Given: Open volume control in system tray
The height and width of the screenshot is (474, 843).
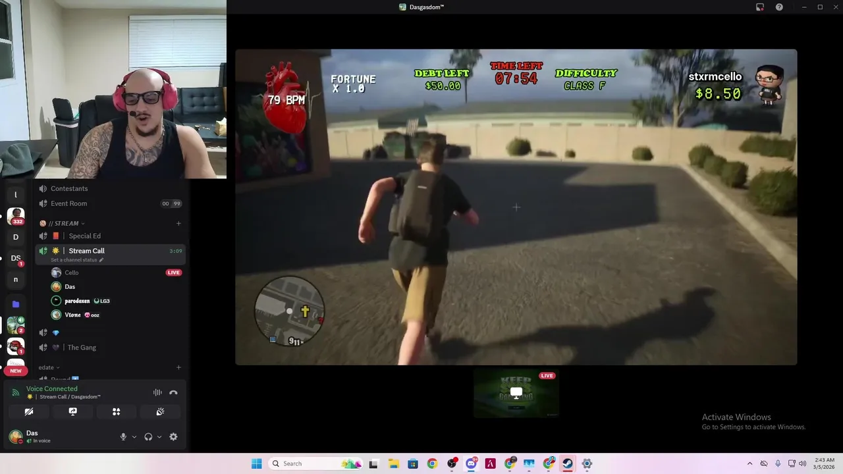Looking at the screenshot, I should tap(802, 463).
